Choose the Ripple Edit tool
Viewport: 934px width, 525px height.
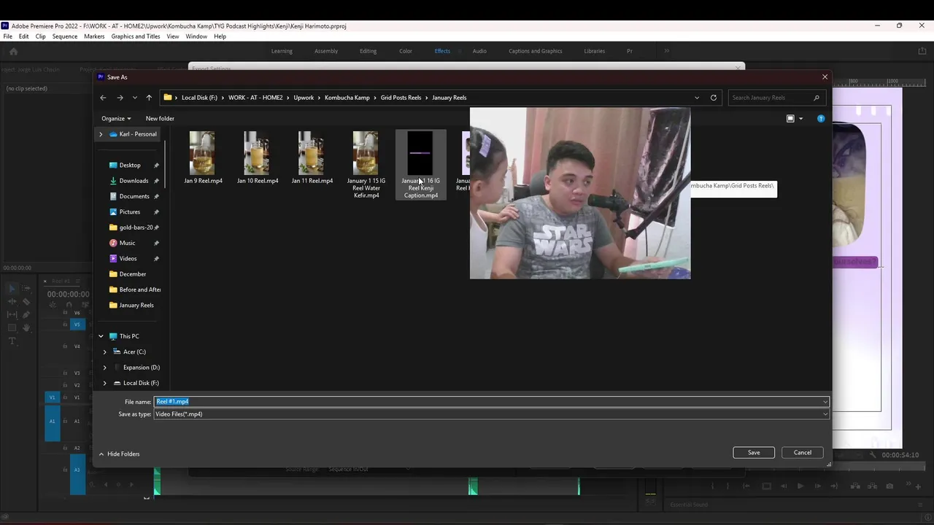[12, 301]
